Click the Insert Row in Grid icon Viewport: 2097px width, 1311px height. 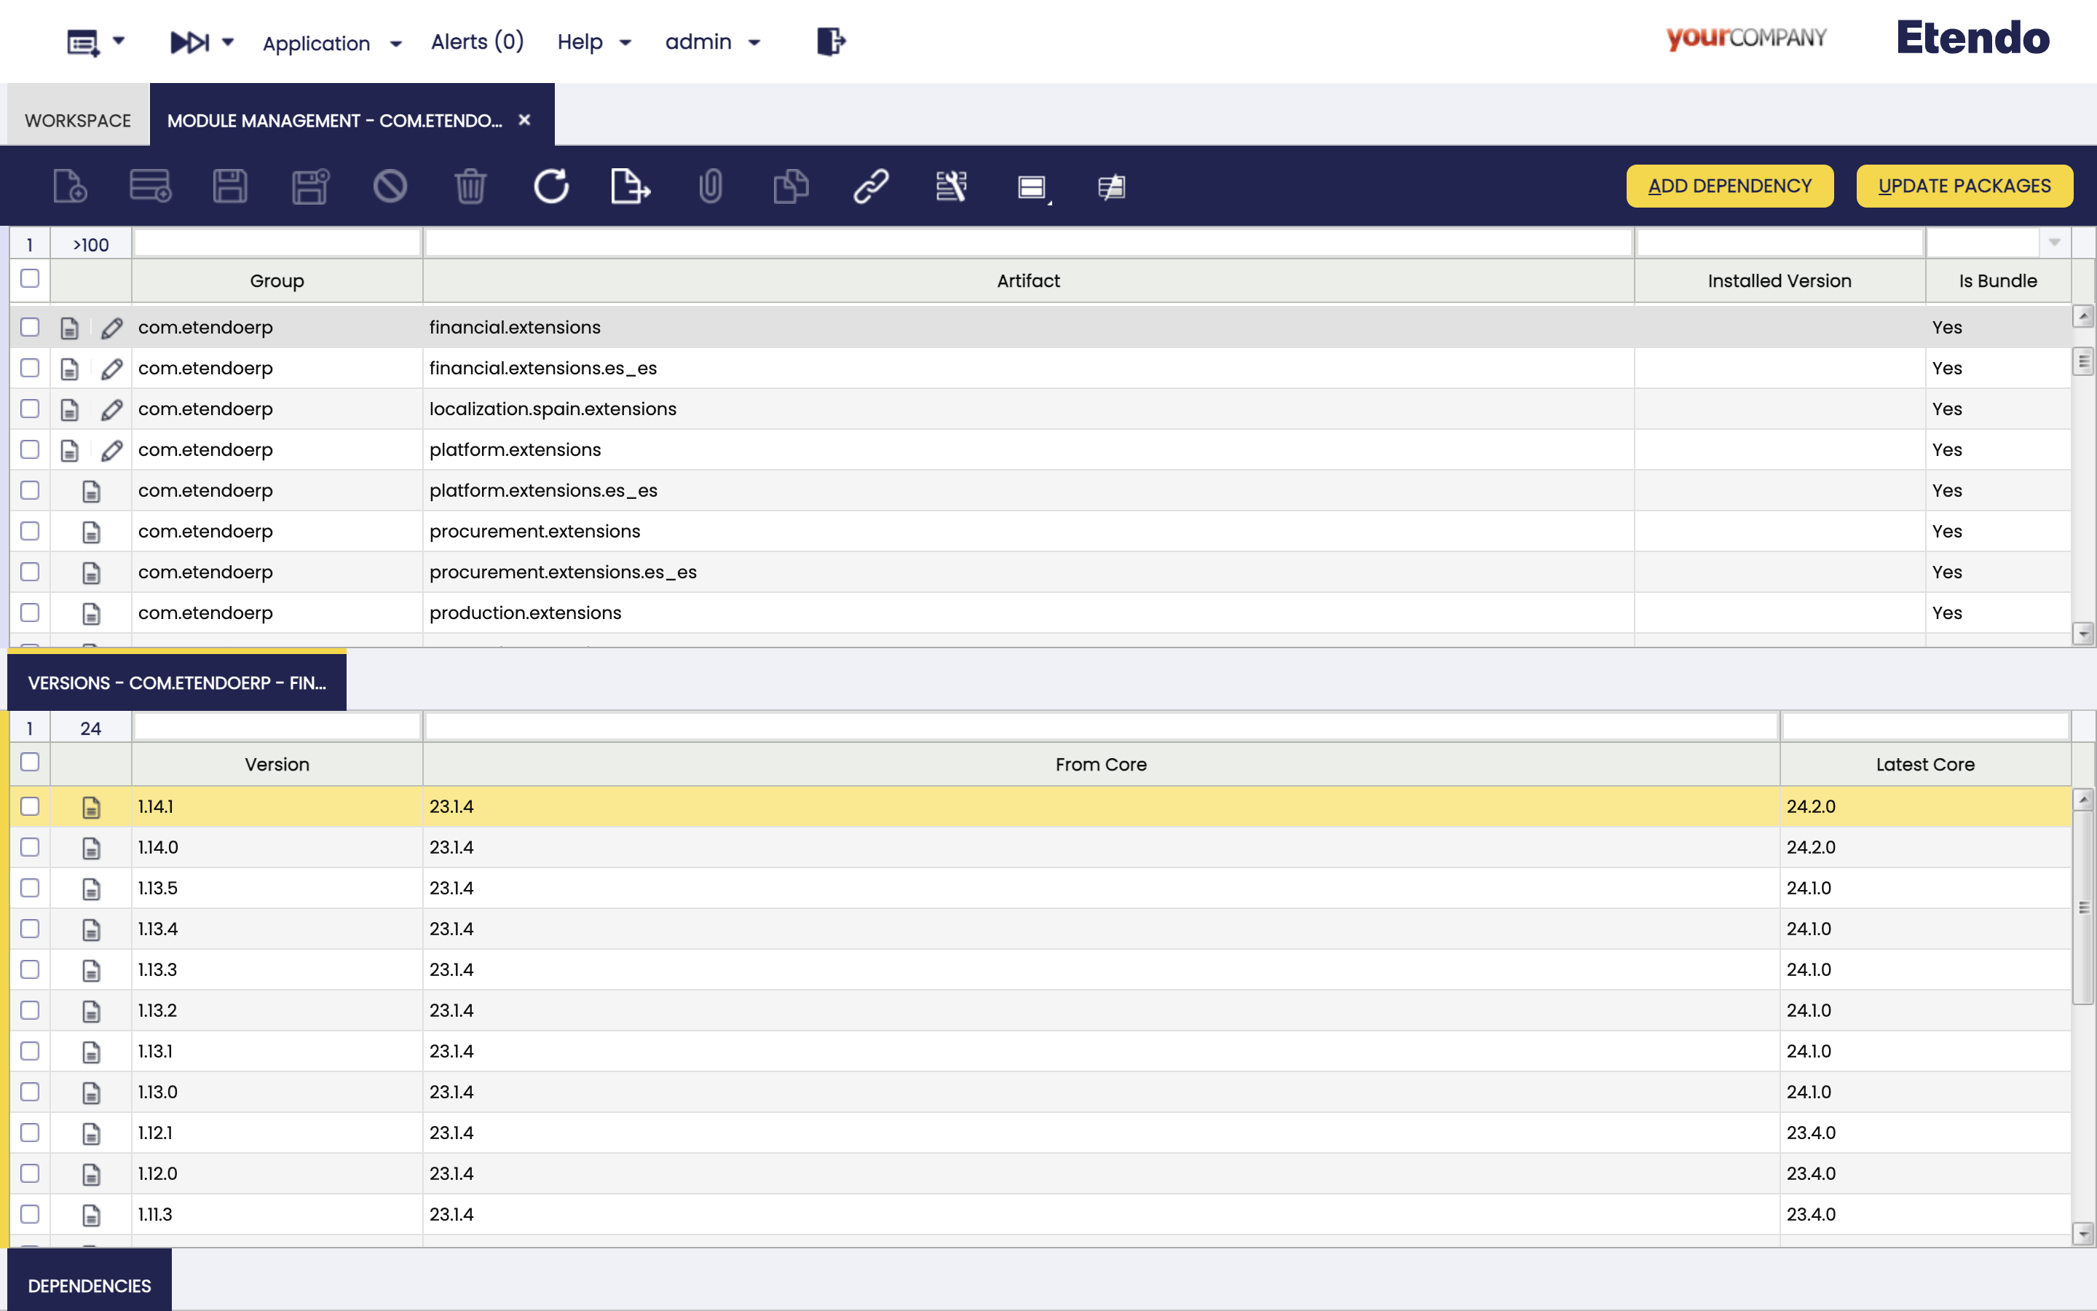[150, 186]
